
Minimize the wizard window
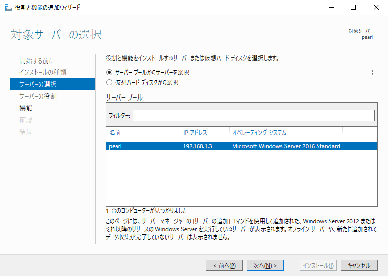(331, 8)
